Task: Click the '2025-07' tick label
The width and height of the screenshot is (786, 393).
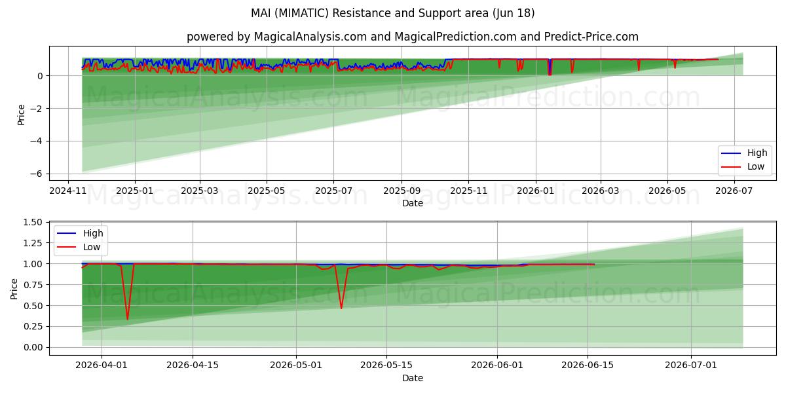Action: tap(333, 190)
